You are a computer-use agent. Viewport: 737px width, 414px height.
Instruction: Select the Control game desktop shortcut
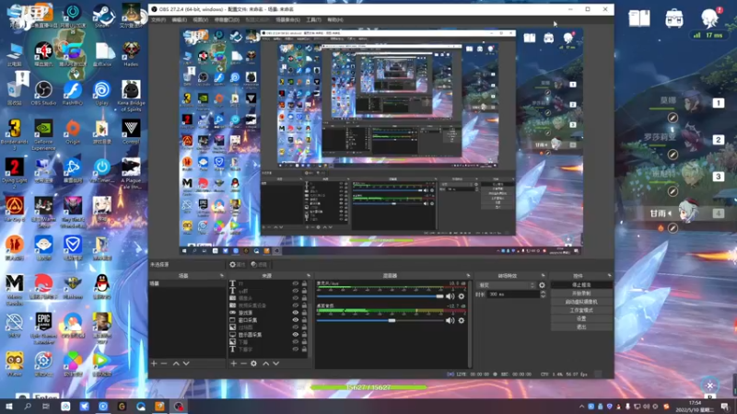coord(131,132)
